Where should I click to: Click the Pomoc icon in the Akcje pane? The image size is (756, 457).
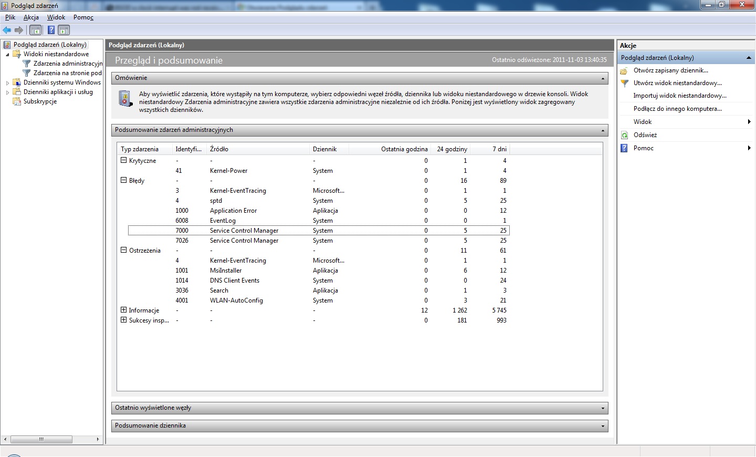(624, 148)
